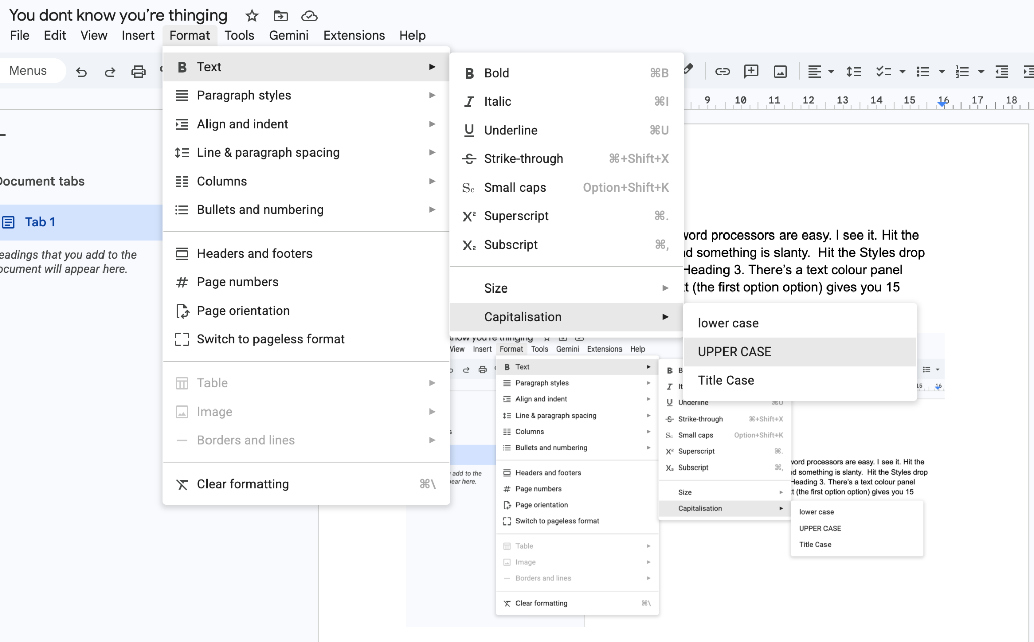Check cloud save status icon
Viewport: 1034px width, 642px height.
tap(309, 16)
